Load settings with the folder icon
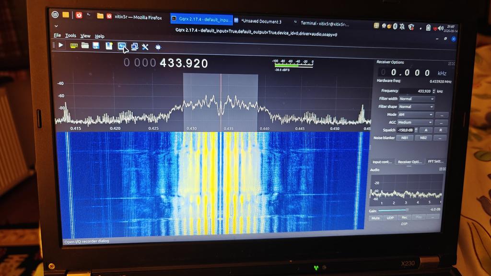The height and width of the screenshot is (276, 491). (85, 46)
